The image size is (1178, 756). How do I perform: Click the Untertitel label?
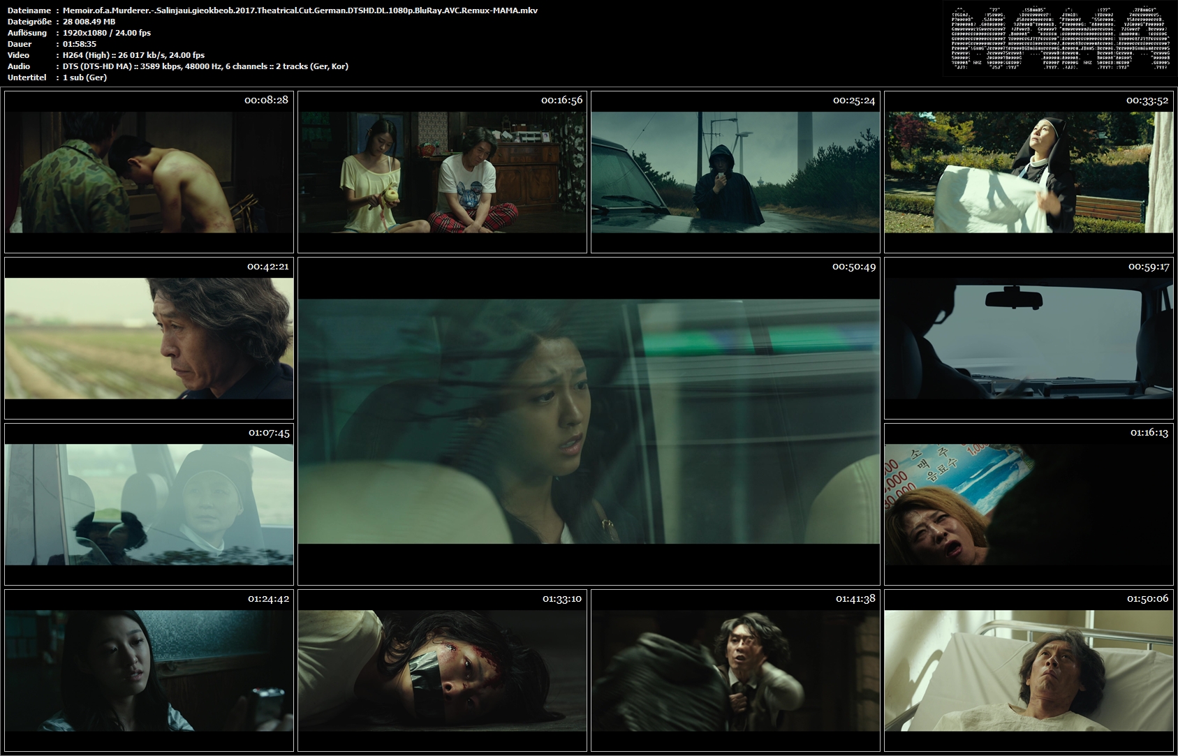28,77
